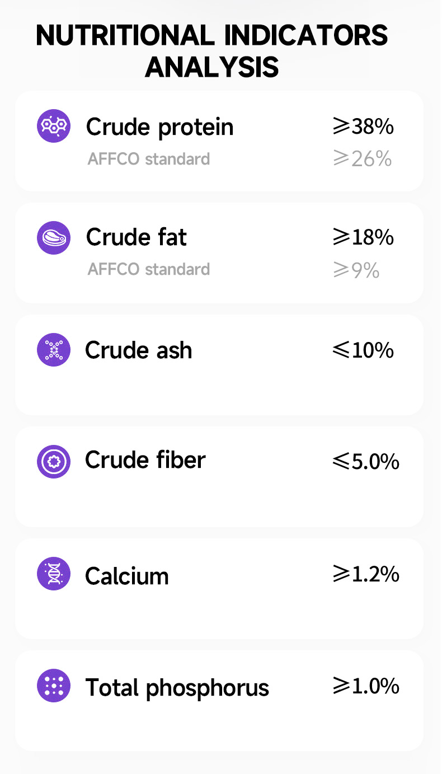Viewport: 442px width, 774px height.
Task: Click the Crude ash purple icon
Action: coord(54,350)
